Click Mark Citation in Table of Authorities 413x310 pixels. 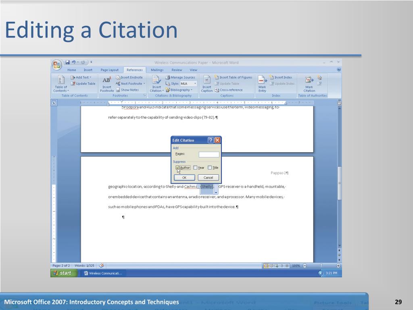(309, 84)
